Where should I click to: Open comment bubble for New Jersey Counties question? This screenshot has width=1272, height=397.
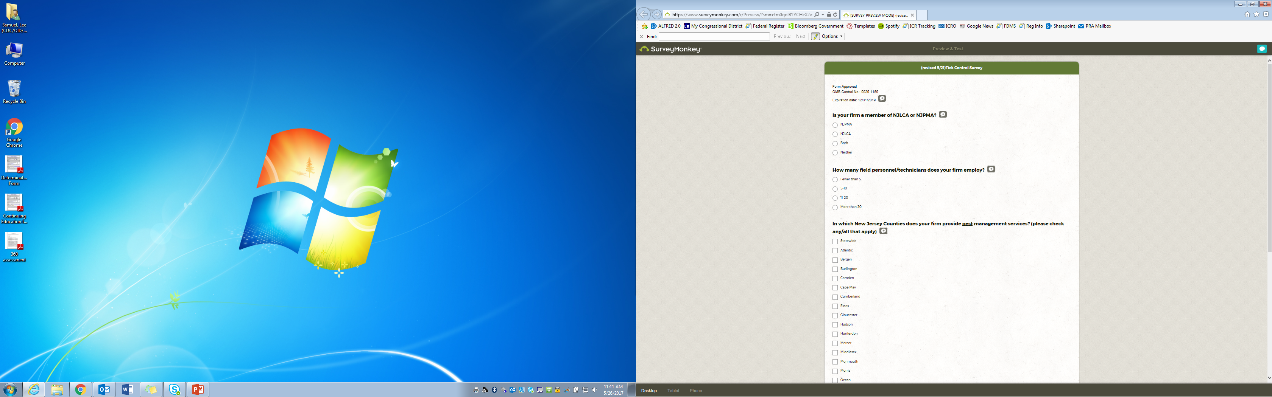pyautogui.click(x=883, y=231)
